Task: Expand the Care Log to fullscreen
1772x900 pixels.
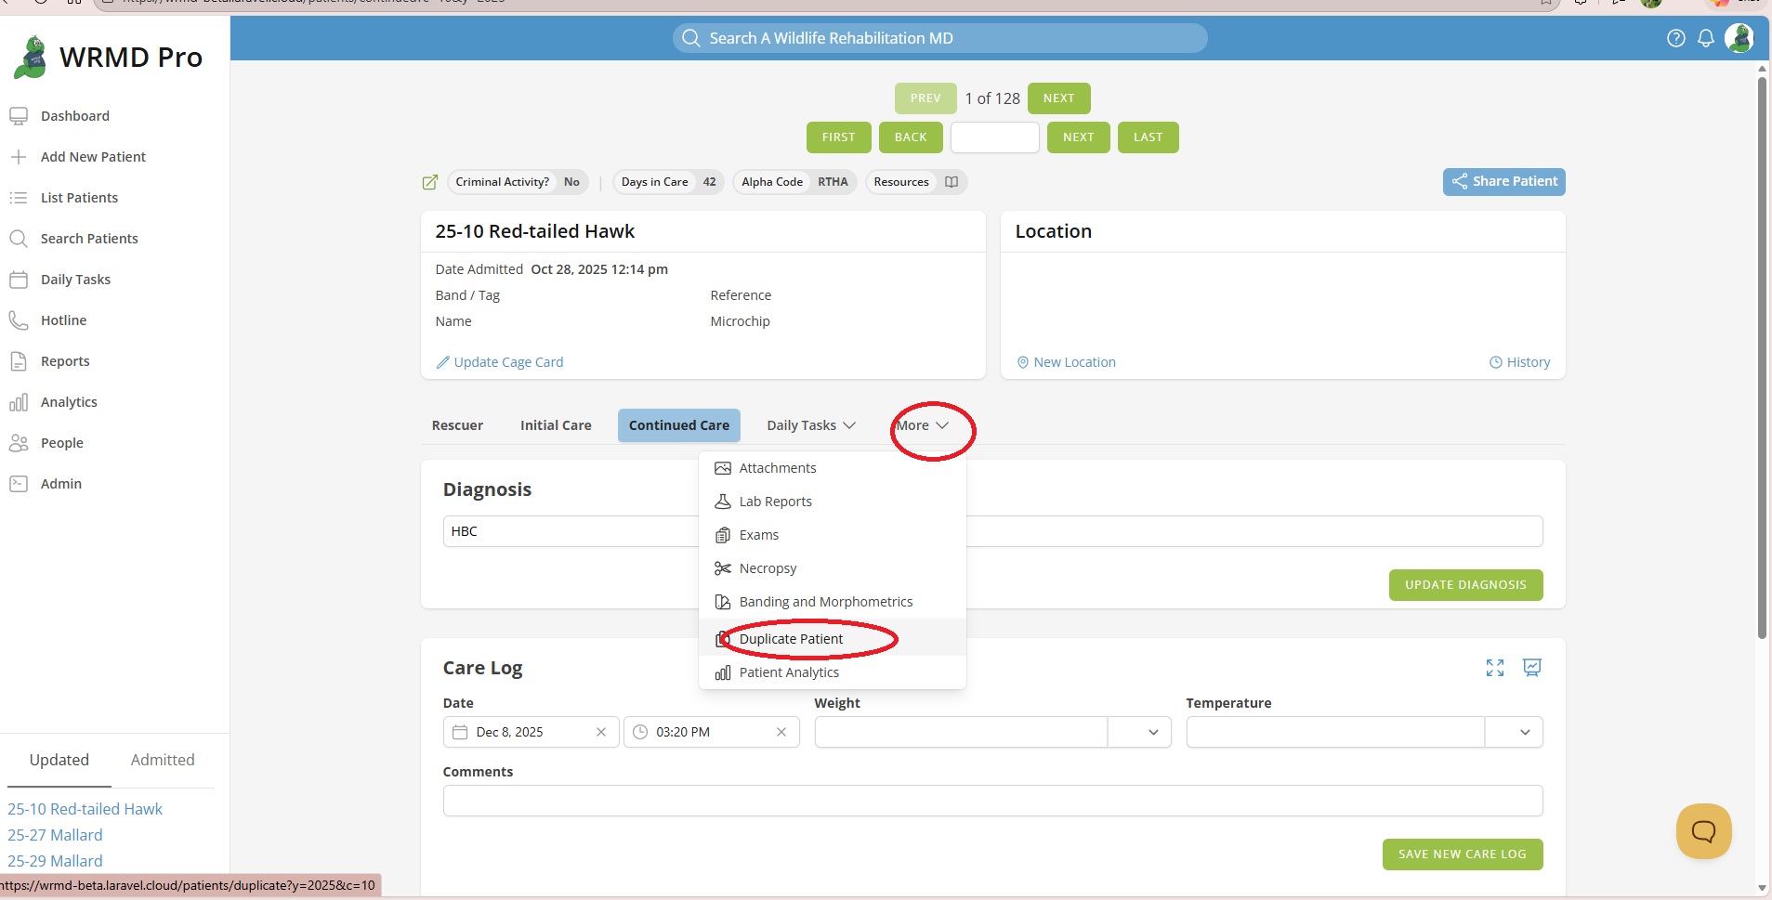Action: [x=1494, y=668]
